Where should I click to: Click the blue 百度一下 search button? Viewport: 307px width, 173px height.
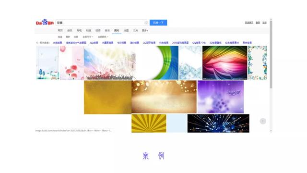158,23
